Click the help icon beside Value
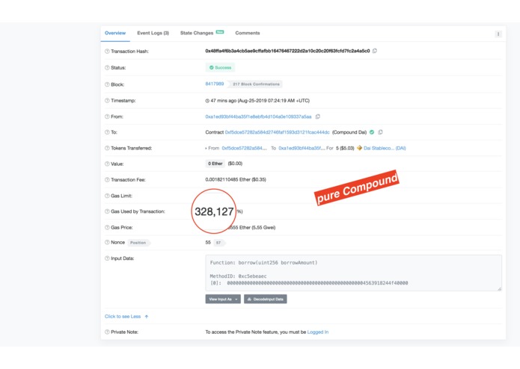Screen dimensions: 520x369 [x=107, y=164]
